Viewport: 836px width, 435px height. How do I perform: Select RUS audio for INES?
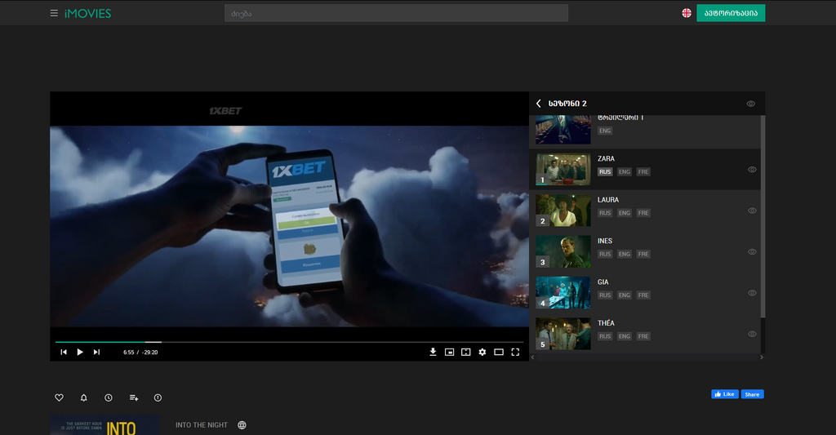point(605,254)
